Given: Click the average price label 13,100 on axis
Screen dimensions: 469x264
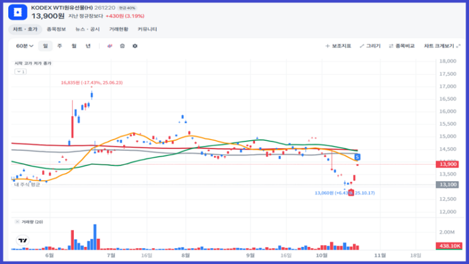Looking at the screenshot, I should pos(448,184).
